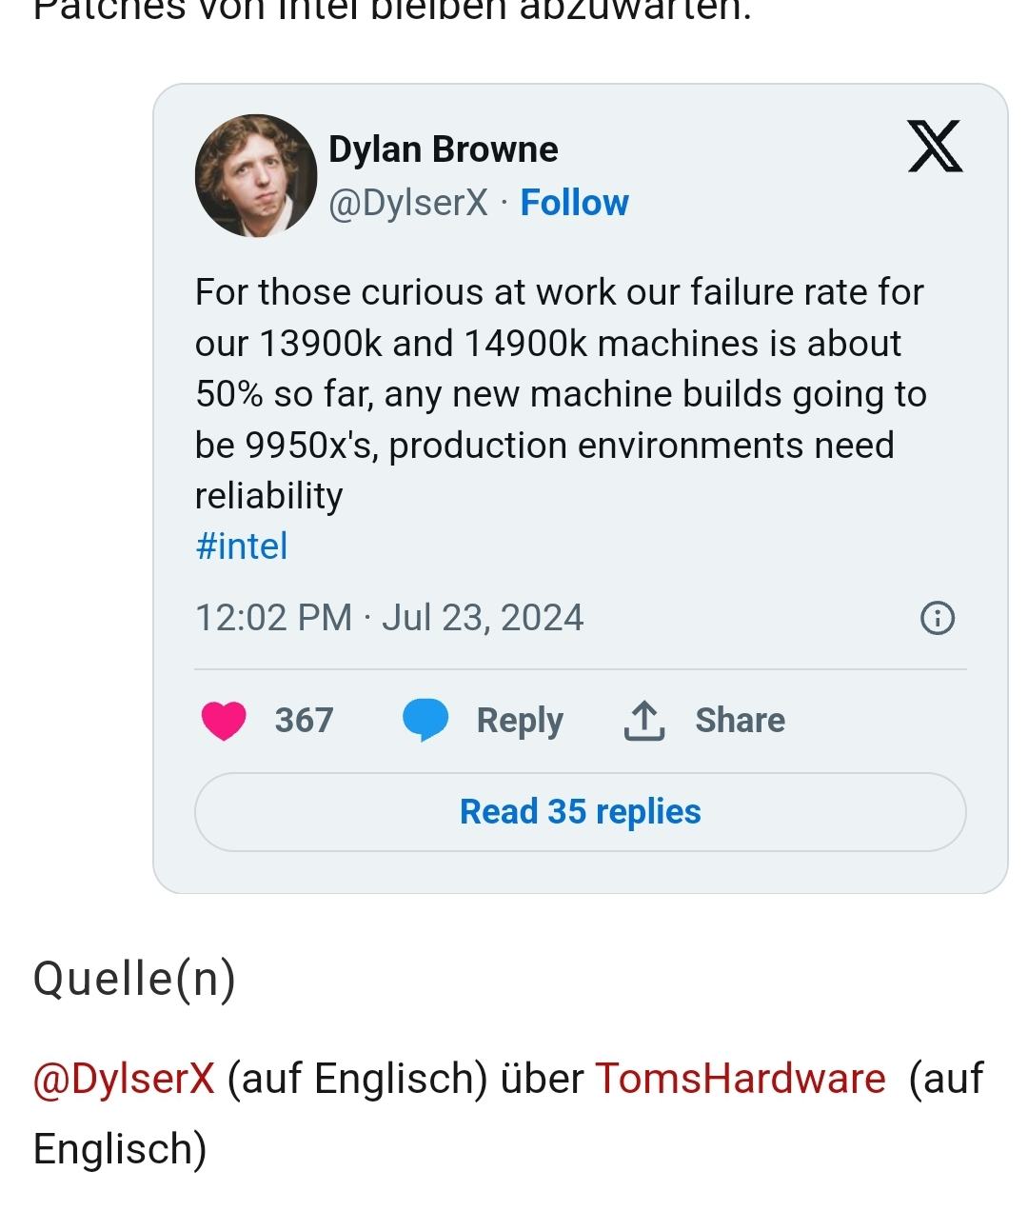Click the Share label text
1028x1211 pixels.
[x=740, y=721]
